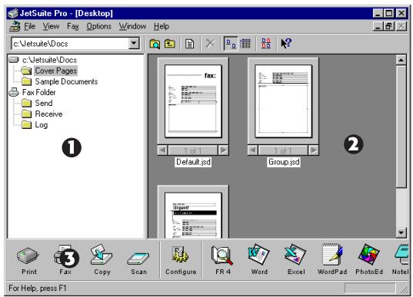Click the Fax launcher icon

(65, 256)
